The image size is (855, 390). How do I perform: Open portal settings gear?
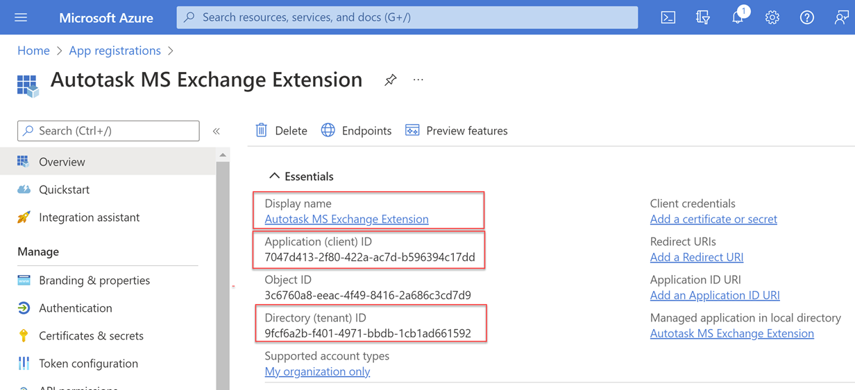coord(772,17)
